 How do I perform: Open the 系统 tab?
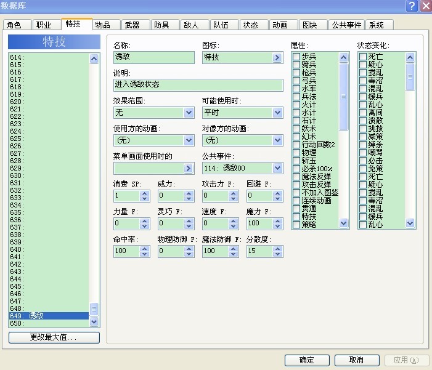(379, 25)
